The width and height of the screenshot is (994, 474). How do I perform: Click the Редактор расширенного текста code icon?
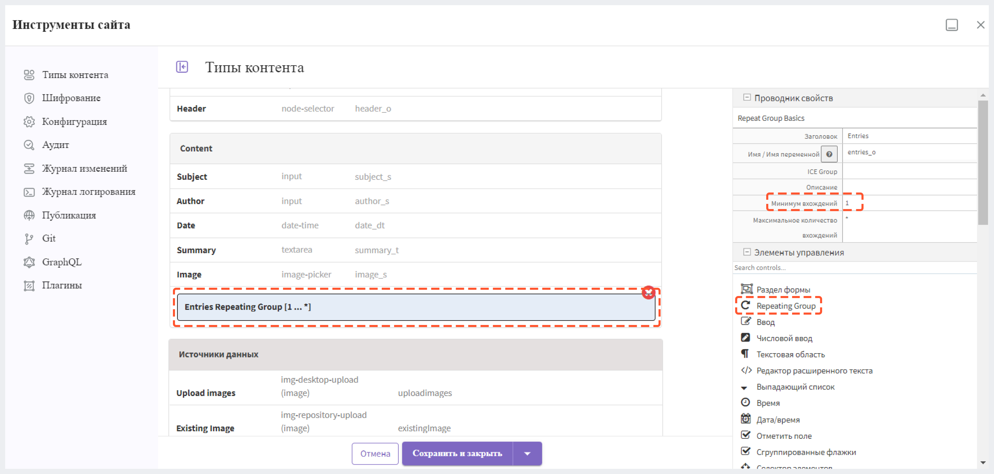[x=746, y=370]
